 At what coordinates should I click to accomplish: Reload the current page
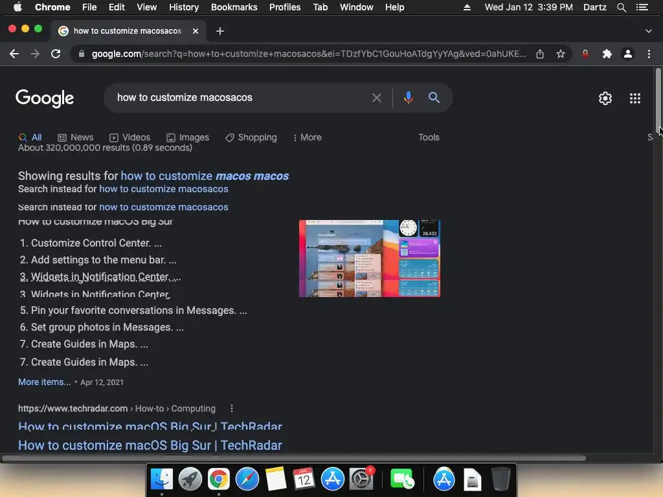56,54
